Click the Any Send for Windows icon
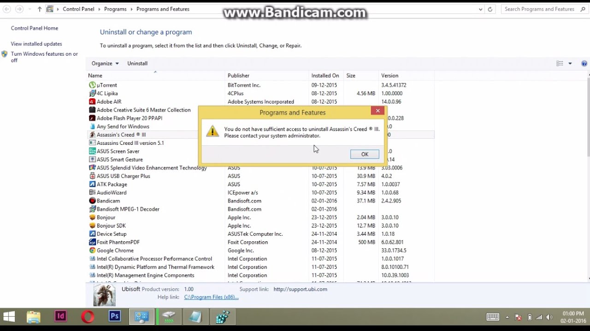 (x=92, y=126)
